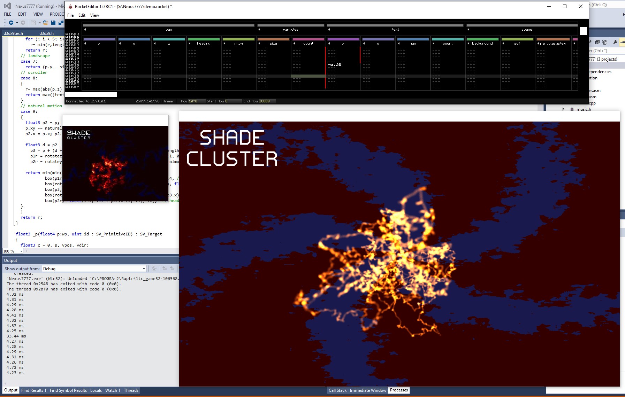Click the Visual Studio navigate backward arrow

pyautogui.click(x=11, y=23)
